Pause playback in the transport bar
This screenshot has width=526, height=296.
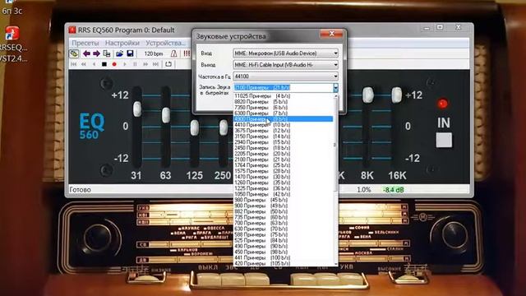[x=135, y=64]
